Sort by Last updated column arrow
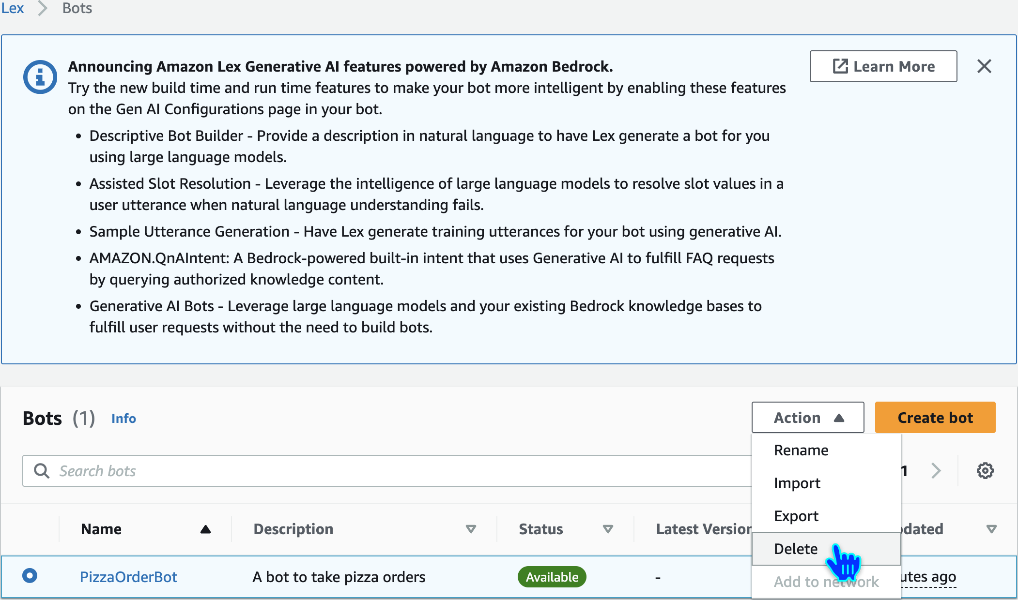This screenshot has width=1018, height=600. click(991, 529)
